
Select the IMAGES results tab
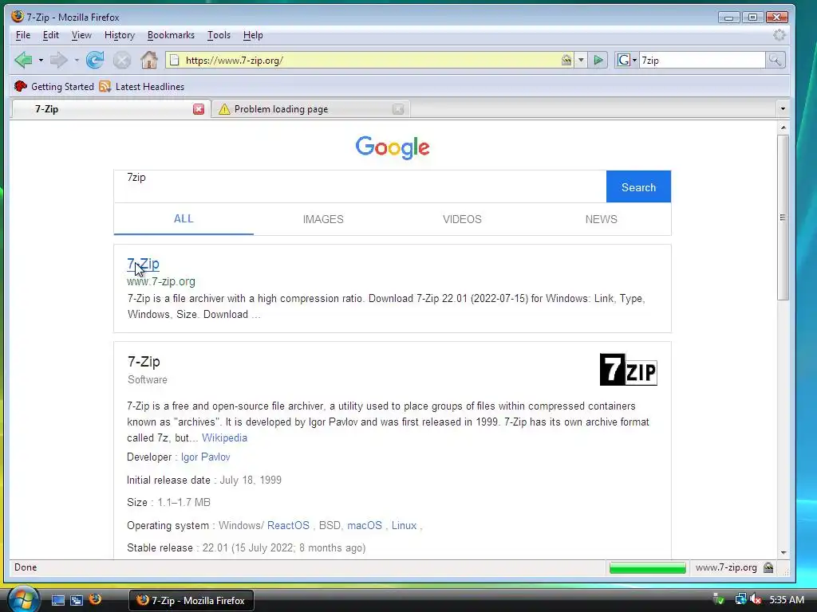[x=323, y=219]
